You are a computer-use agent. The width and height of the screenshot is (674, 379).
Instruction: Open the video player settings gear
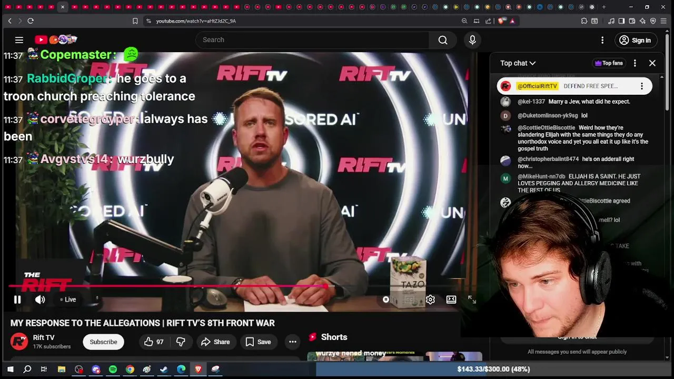click(430, 300)
